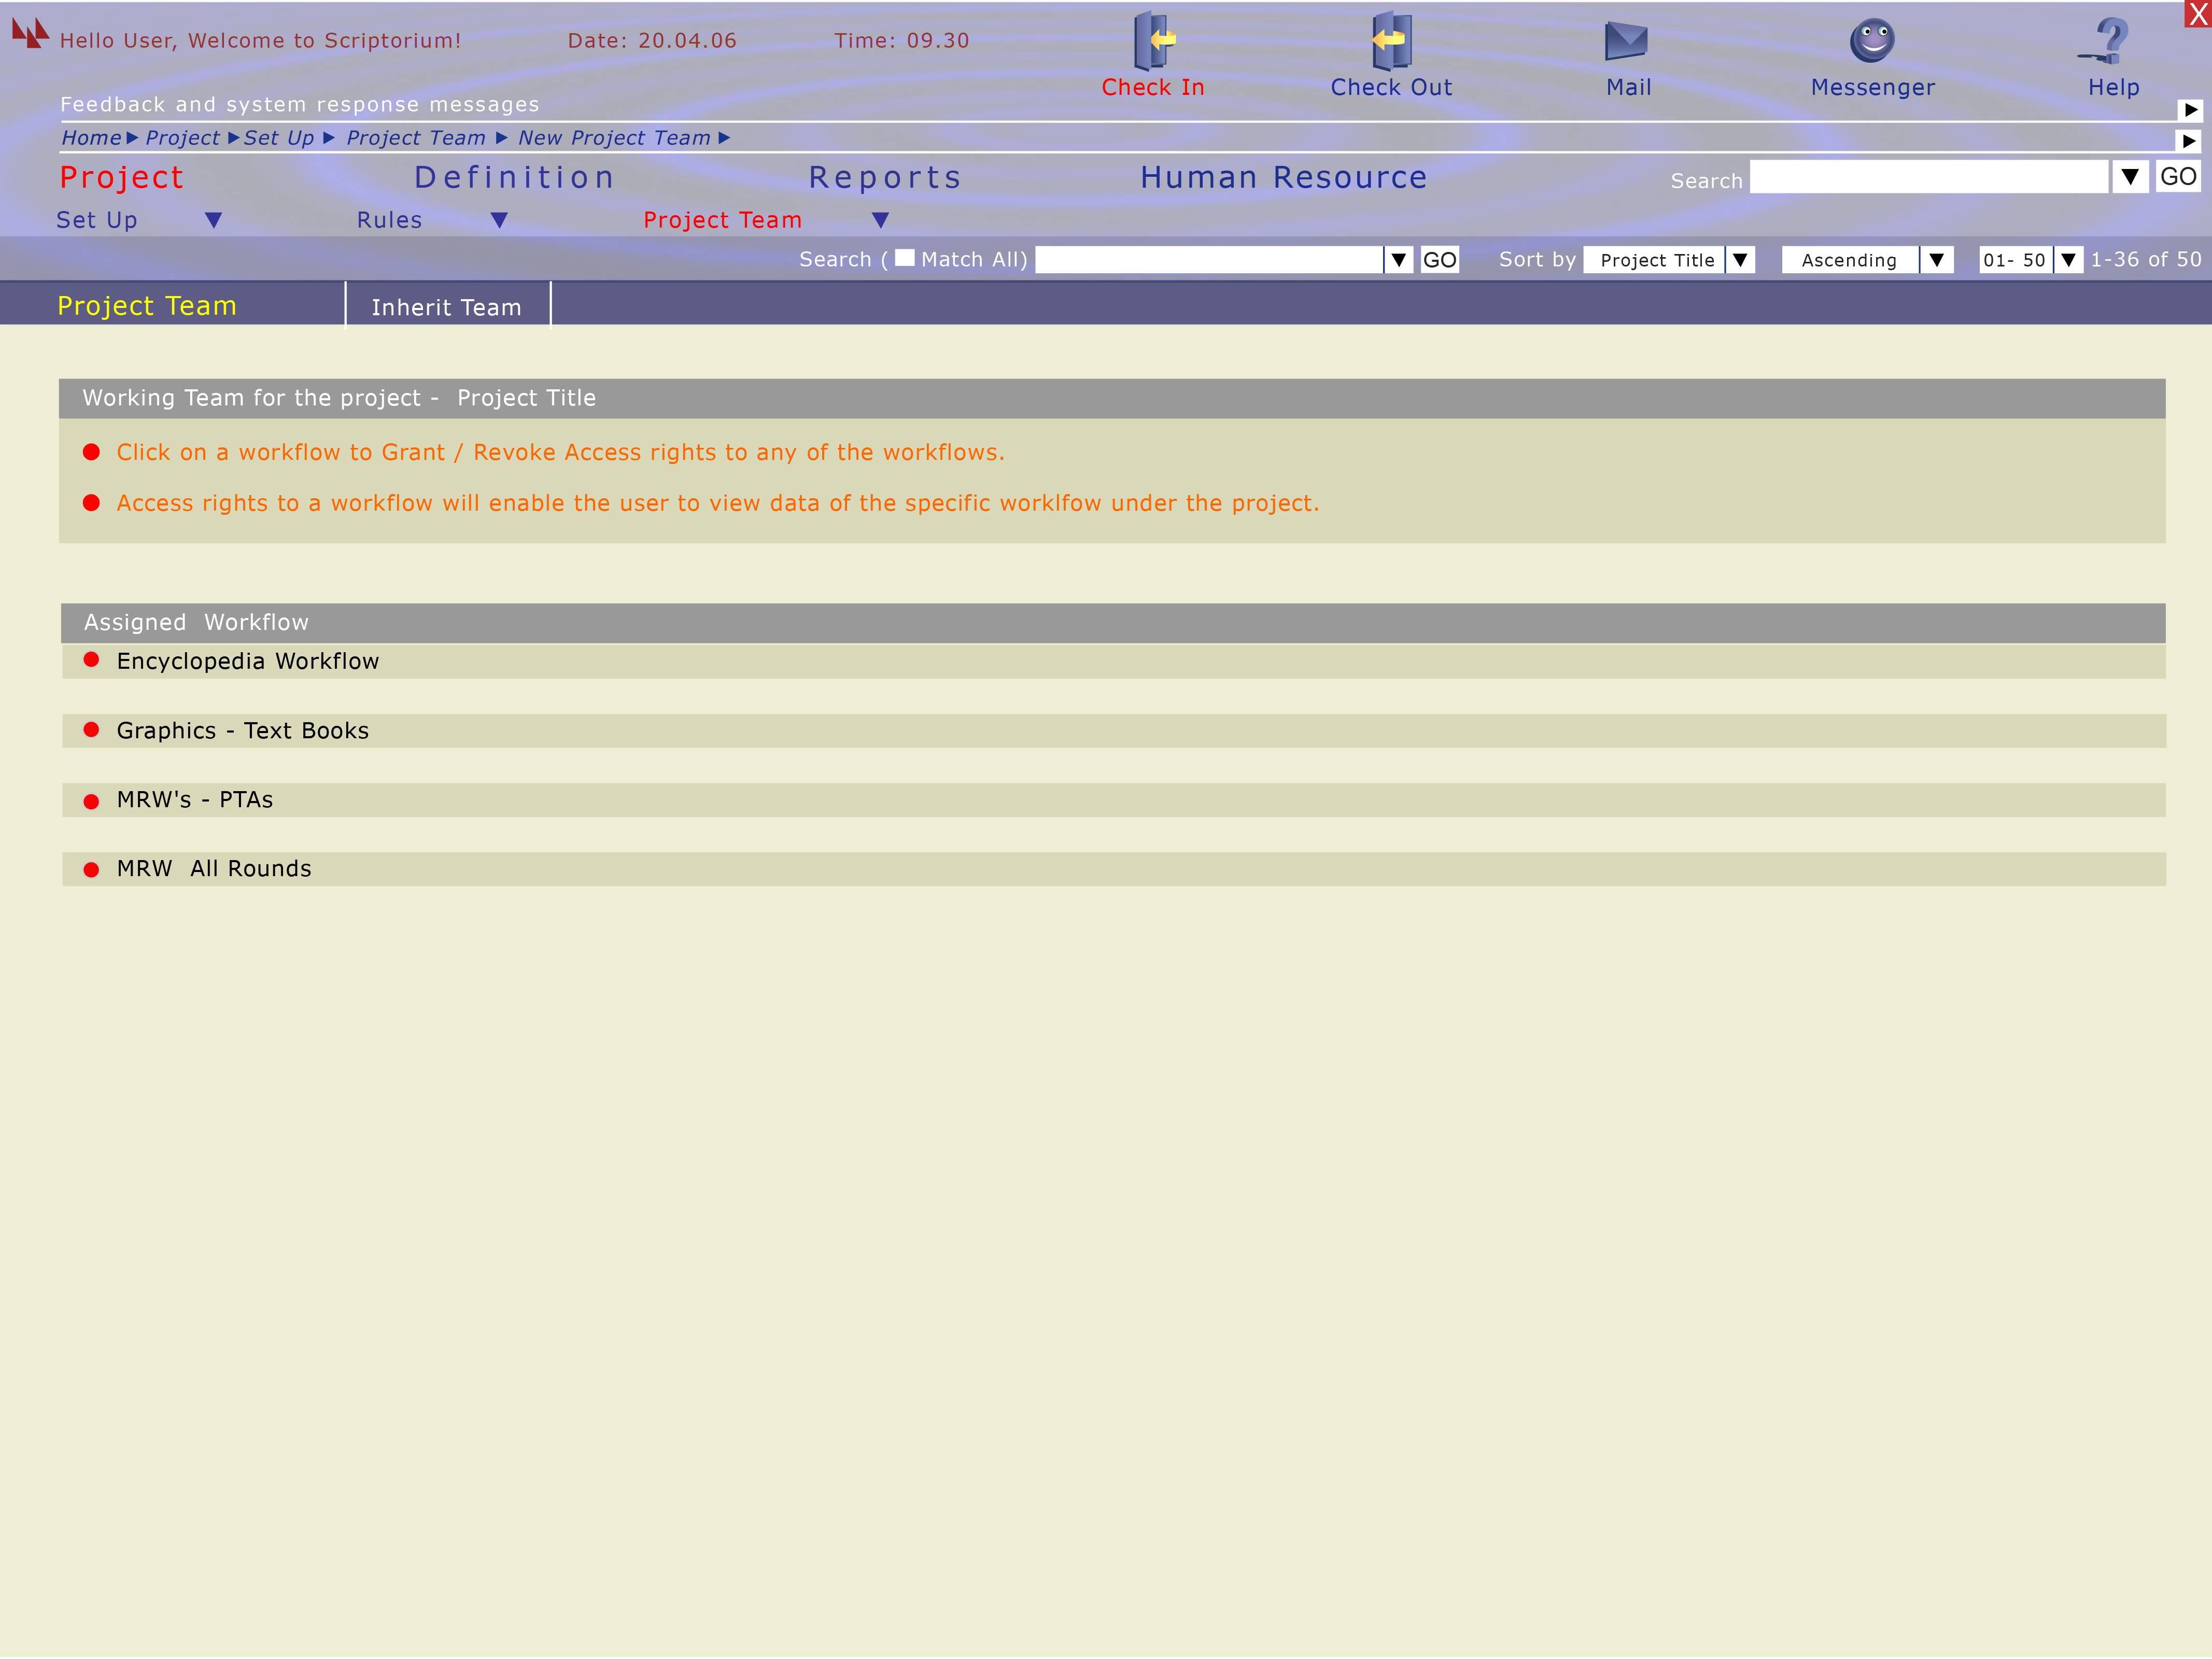Click the Check In door icon
The height and width of the screenshot is (1659, 2212).
pos(1153,41)
